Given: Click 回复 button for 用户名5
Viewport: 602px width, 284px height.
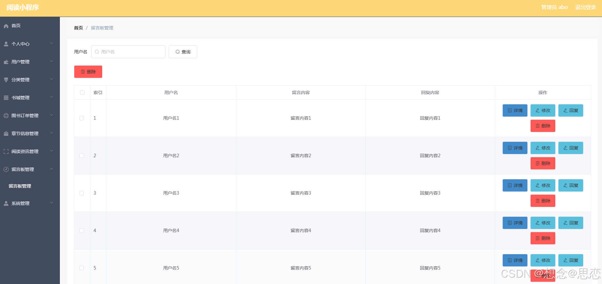Looking at the screenshot, I should coord(571,260).
